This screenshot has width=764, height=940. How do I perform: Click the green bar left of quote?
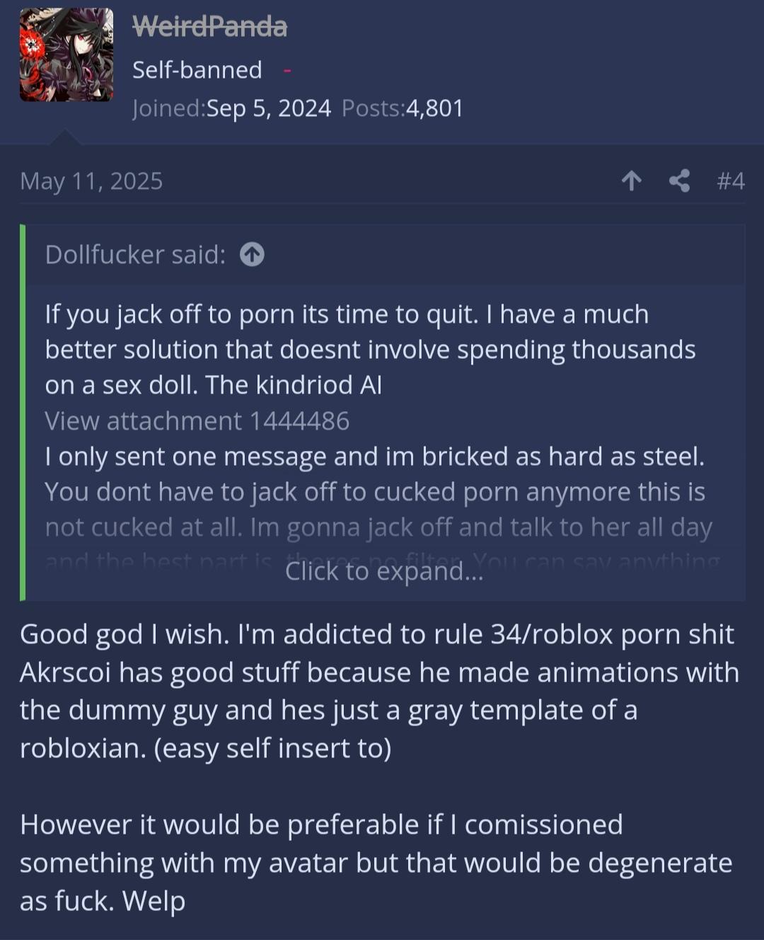pos(23,412)
